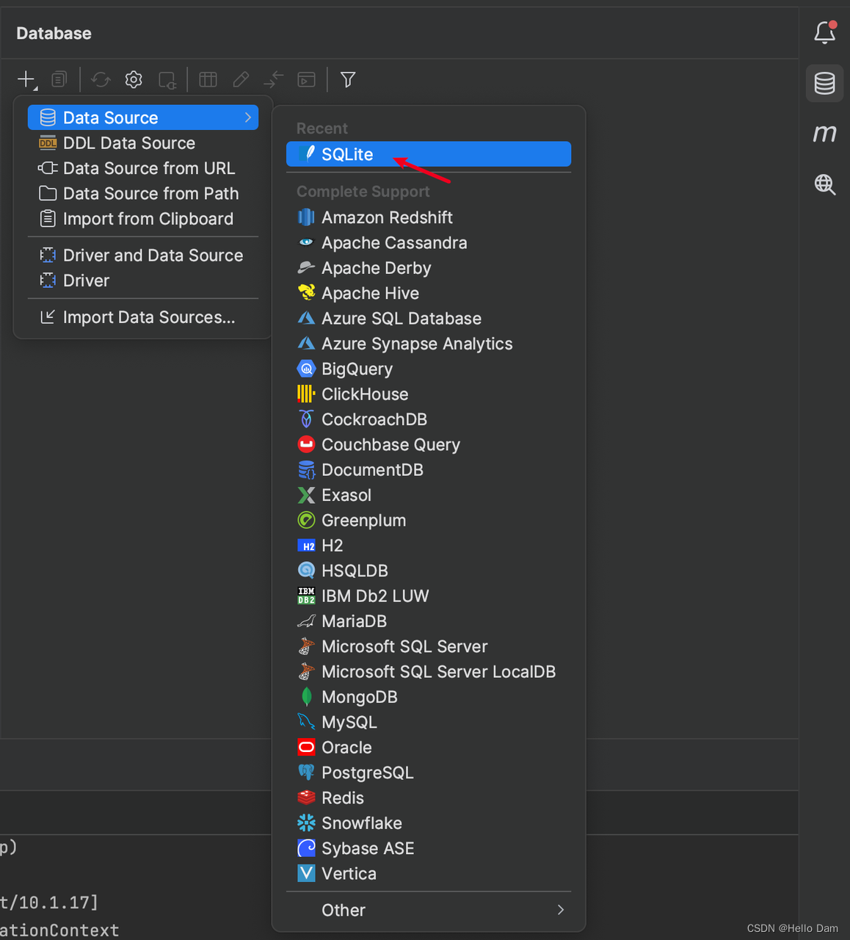The width and height of the screenshot is (850, 940).
Task: Pick PostgreSQL from Complete Support list
Action: click(367, 773)
